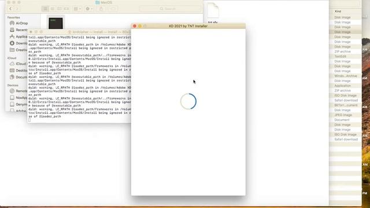
Task: Switch Finder to icon view
Action: coord(45,9)
